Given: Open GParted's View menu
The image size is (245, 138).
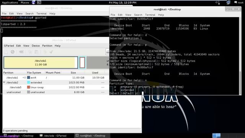Looking at the screenshot, I should [x=26, y=46].
